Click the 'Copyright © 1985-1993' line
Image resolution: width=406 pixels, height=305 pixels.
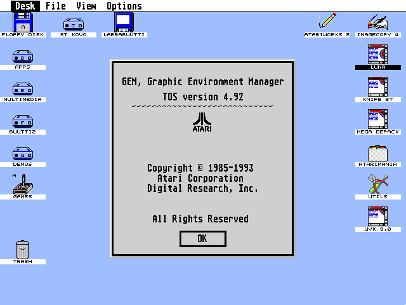pos(200,168)
